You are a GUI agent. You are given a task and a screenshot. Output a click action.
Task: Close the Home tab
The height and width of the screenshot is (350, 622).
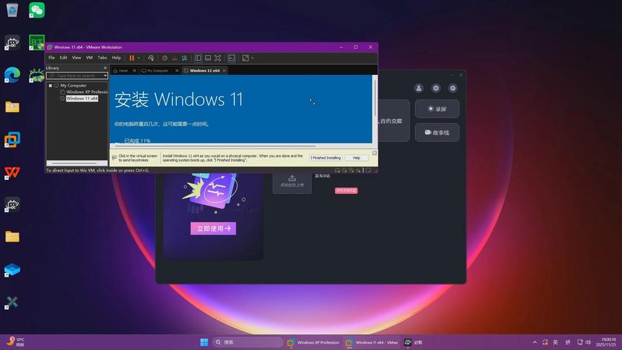(134, 71)
